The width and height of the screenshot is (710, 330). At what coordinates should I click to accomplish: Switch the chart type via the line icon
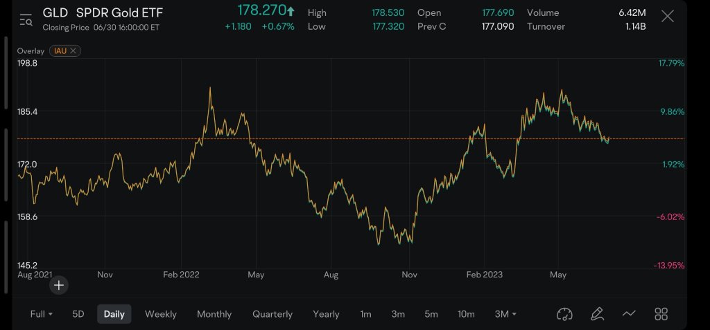point(629,313)
